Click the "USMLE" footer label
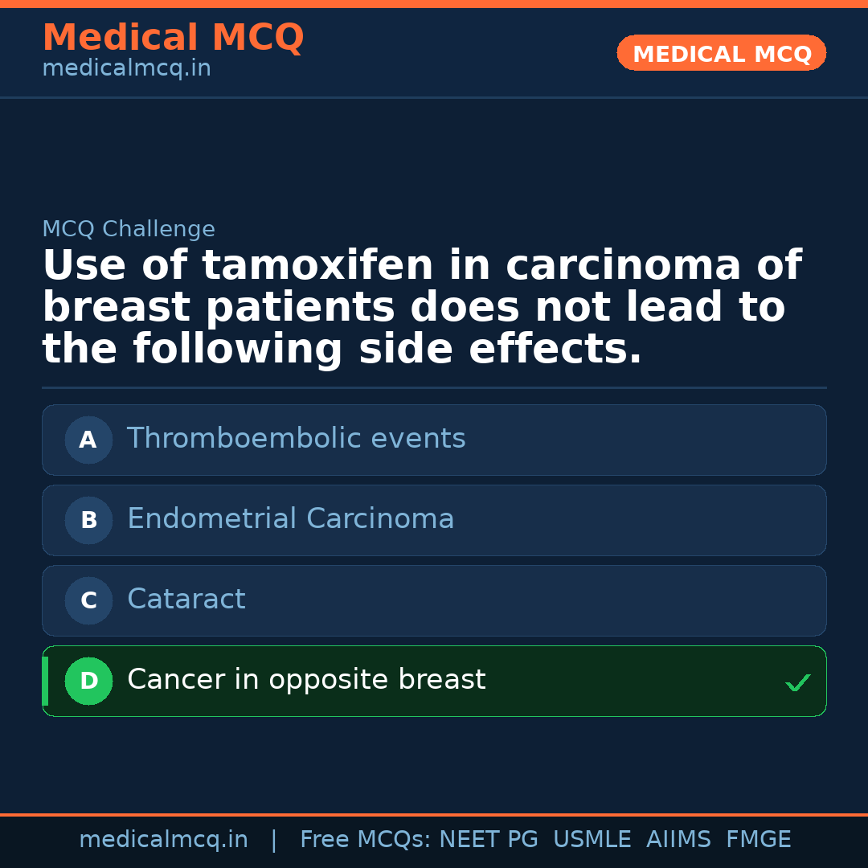Screen dimensions: 868x868 (592, 840)
